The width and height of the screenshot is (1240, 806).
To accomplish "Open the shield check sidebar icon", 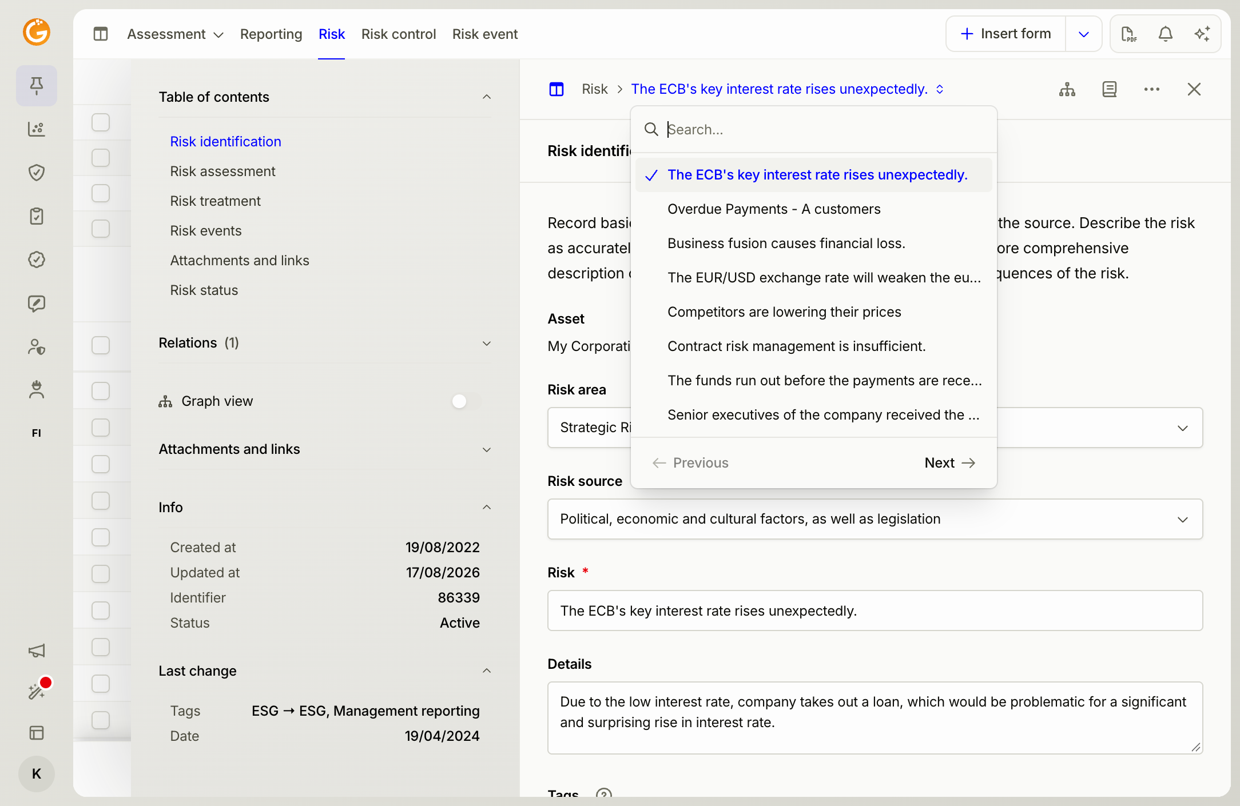I will [37, 173].
